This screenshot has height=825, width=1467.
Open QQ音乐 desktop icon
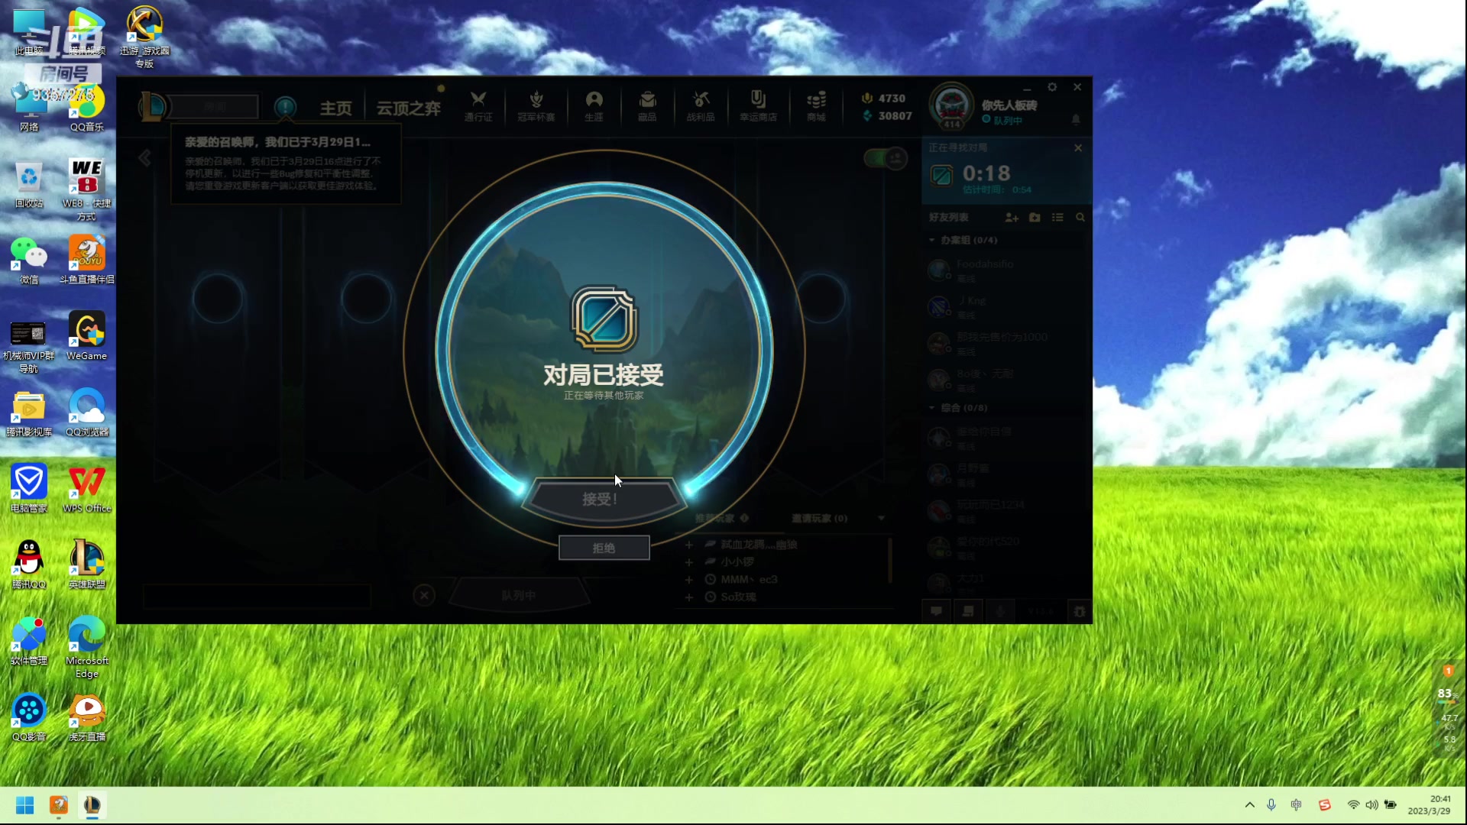click(x=86, y=107)
